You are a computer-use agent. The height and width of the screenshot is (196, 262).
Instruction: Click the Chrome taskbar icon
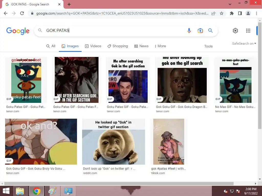click(x=36, y=191)
